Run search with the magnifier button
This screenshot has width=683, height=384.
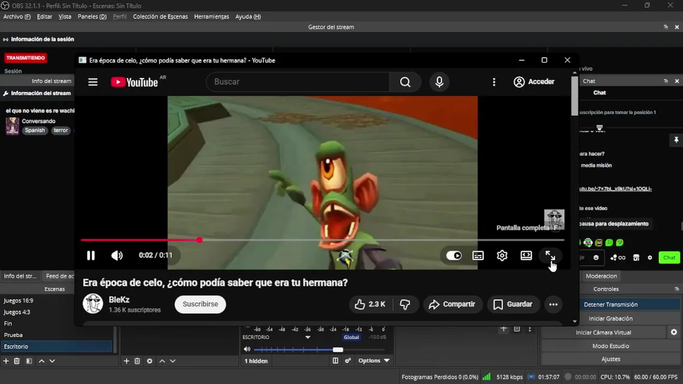pos(406,82)
